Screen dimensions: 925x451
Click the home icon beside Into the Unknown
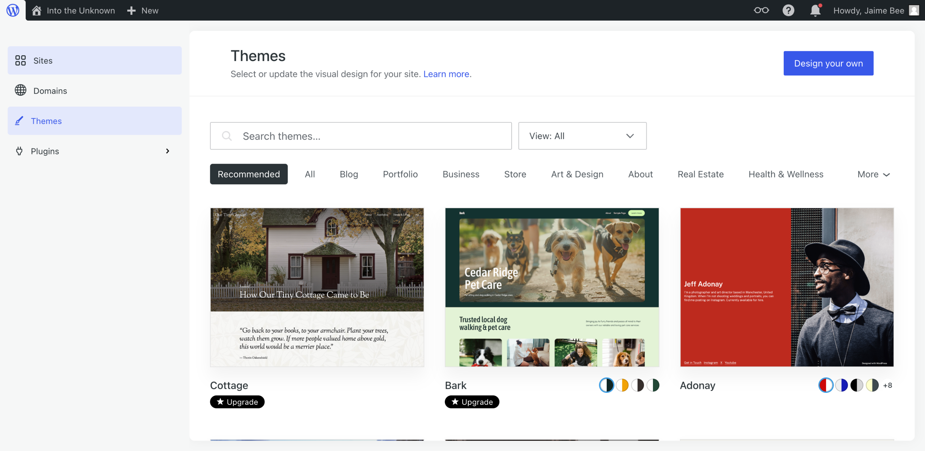pyautogui.click(x=36, y=10)
